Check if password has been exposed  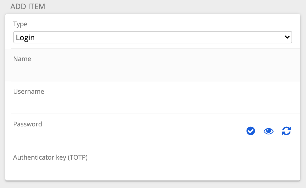coord(251,131)
